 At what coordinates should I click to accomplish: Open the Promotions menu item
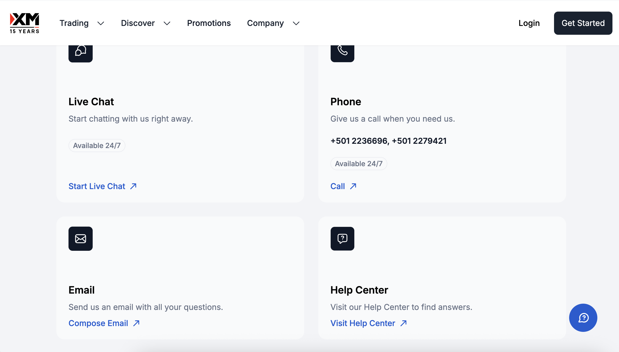(x=209, y=23)
